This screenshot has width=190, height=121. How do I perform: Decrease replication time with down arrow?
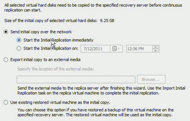click(x=156, y=50)
